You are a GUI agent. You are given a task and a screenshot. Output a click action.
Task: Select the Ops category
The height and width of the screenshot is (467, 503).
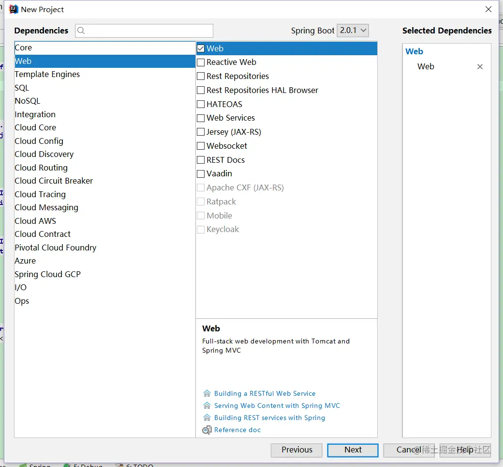tap(105, 301)
